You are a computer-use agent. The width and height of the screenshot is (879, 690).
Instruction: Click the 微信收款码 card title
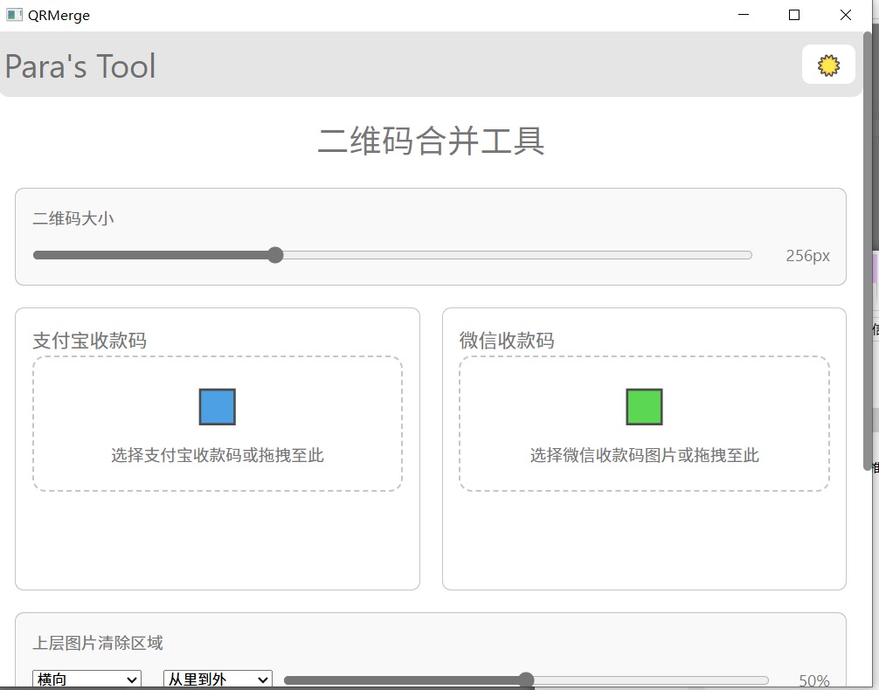point(507,341)
